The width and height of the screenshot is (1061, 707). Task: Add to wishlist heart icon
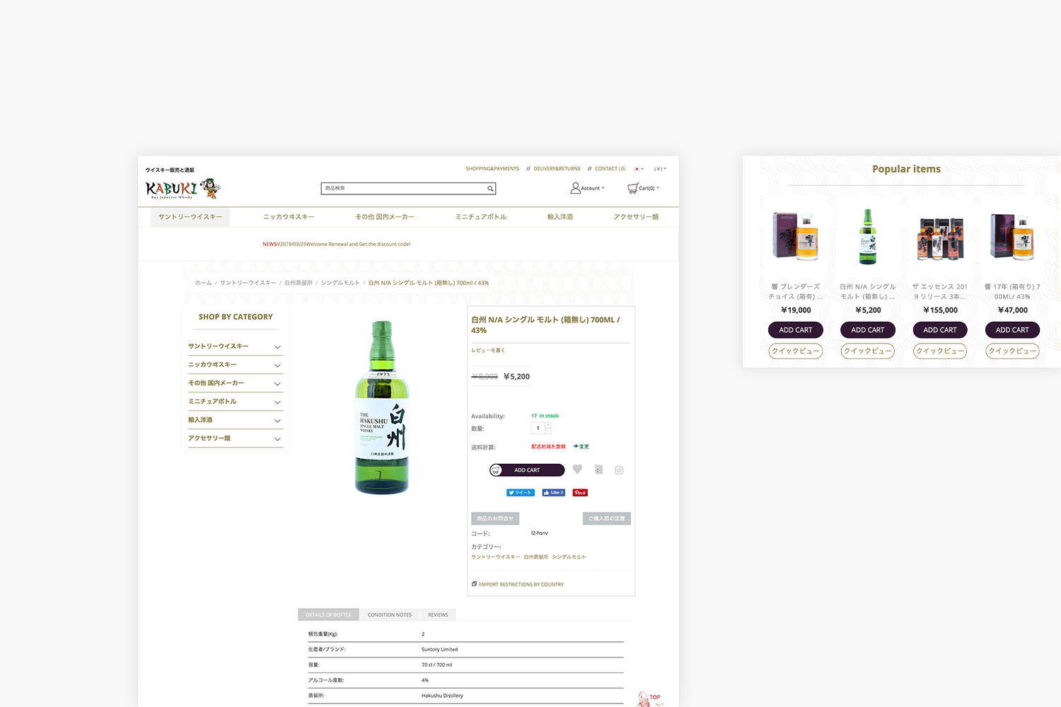point(577,469)
